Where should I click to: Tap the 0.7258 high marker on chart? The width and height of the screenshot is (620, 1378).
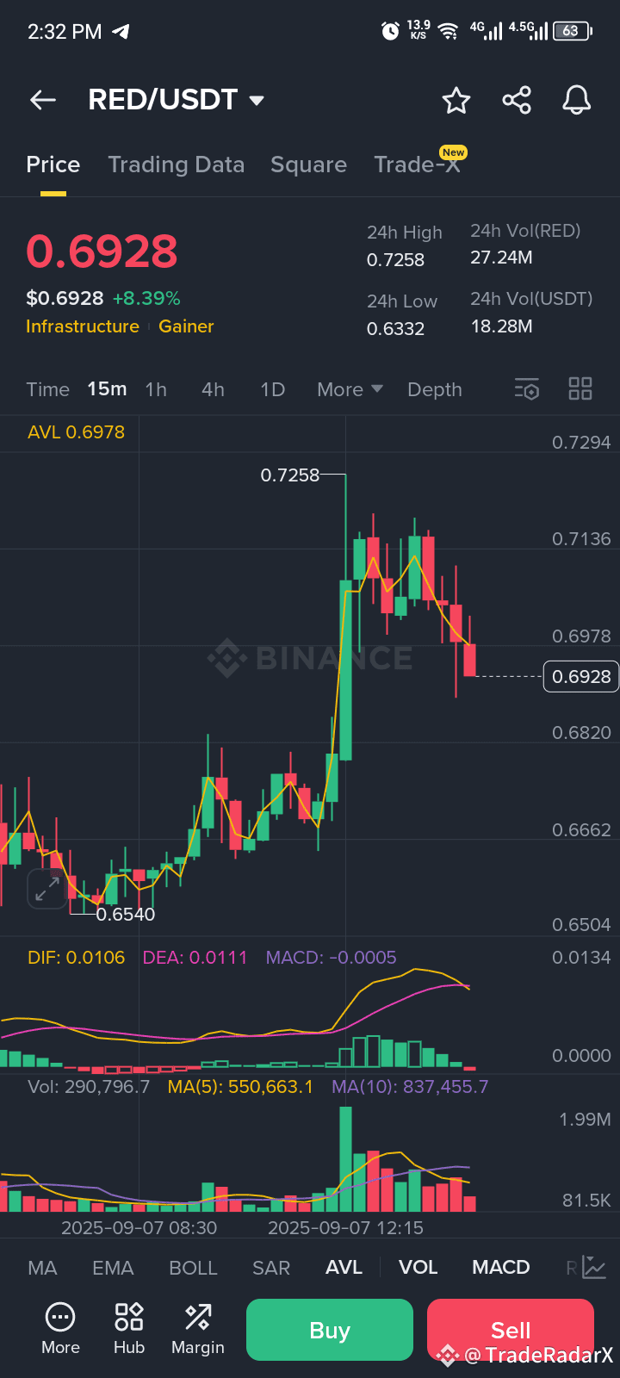click(290, 475)
